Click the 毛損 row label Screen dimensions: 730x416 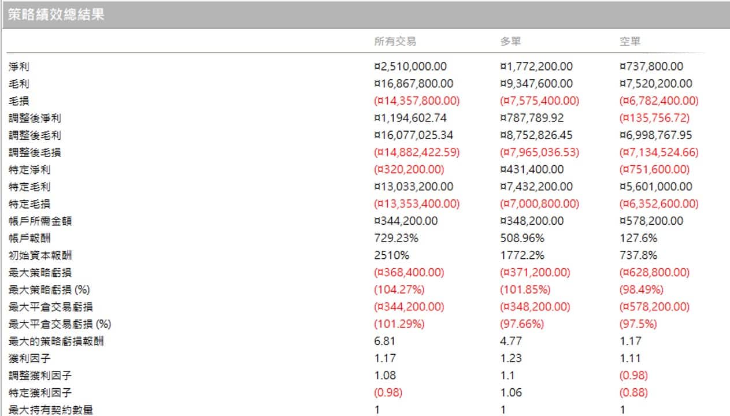pos(19,101)
